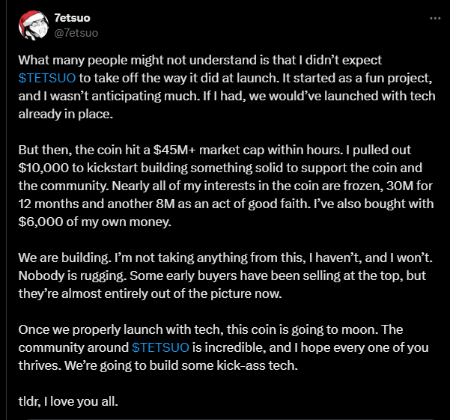Click the '$6,000 of my own money.' line

coord(94,222)
